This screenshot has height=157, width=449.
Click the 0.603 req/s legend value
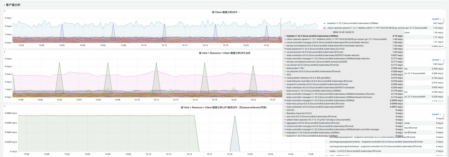437,87
